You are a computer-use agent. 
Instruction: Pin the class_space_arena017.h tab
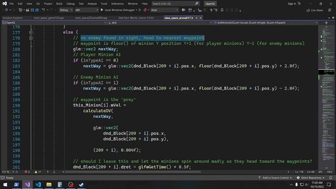[196, 18]
